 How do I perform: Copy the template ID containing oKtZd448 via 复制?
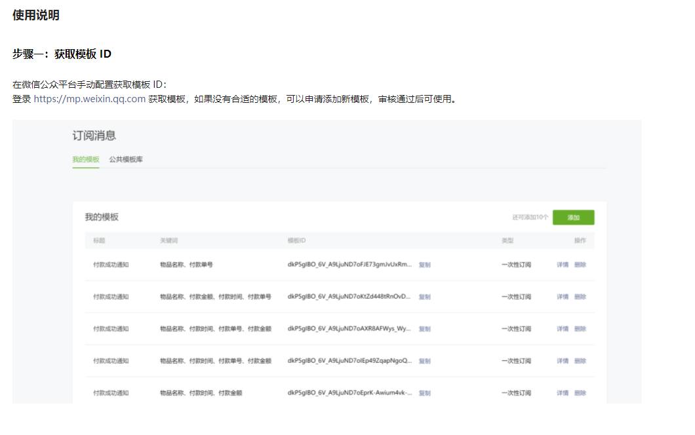tap(425, 297)
